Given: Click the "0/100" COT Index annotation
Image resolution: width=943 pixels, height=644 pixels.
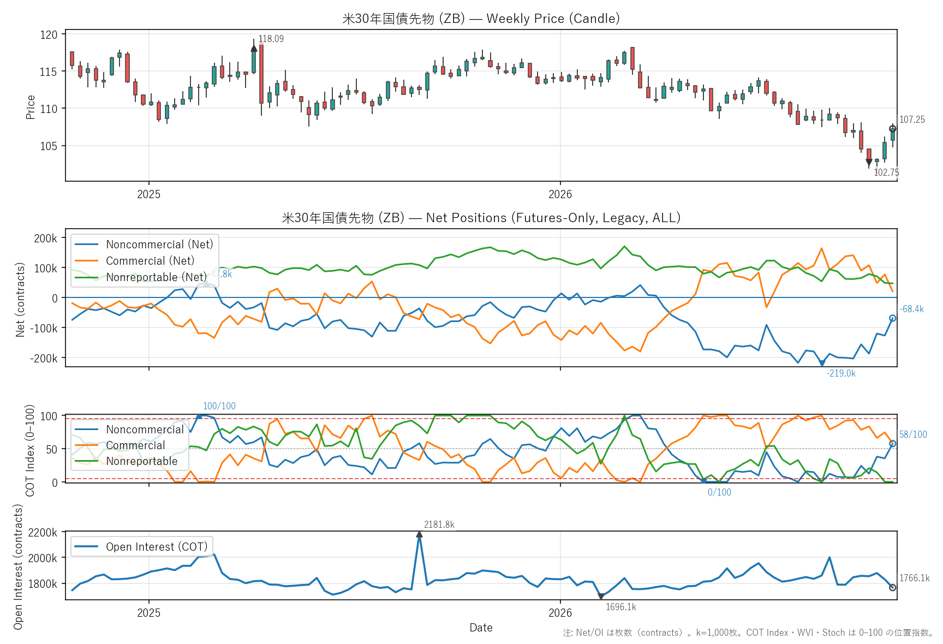Looking at the screenshot, I should (719, 492).
